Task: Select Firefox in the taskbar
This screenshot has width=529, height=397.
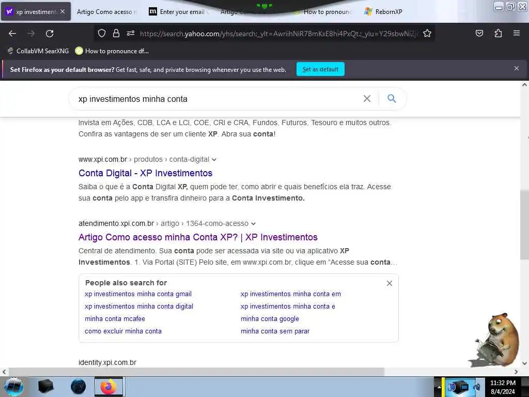Action: pos(108,387)
